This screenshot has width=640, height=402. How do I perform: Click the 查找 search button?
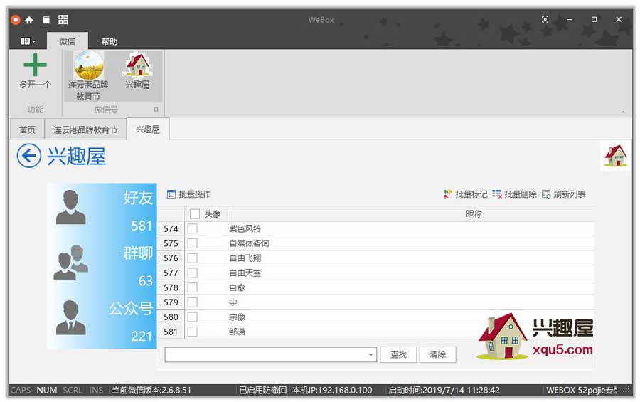point(398,354)
